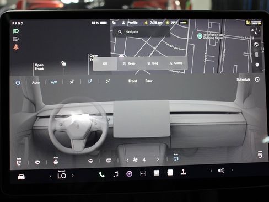The width and height of the screenshot is (269, 202).
Task: Select Keep climate mode
Action: [129, 63]
